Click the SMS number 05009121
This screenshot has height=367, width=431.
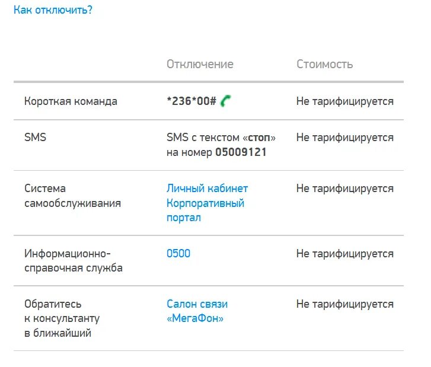coord(241,152)
